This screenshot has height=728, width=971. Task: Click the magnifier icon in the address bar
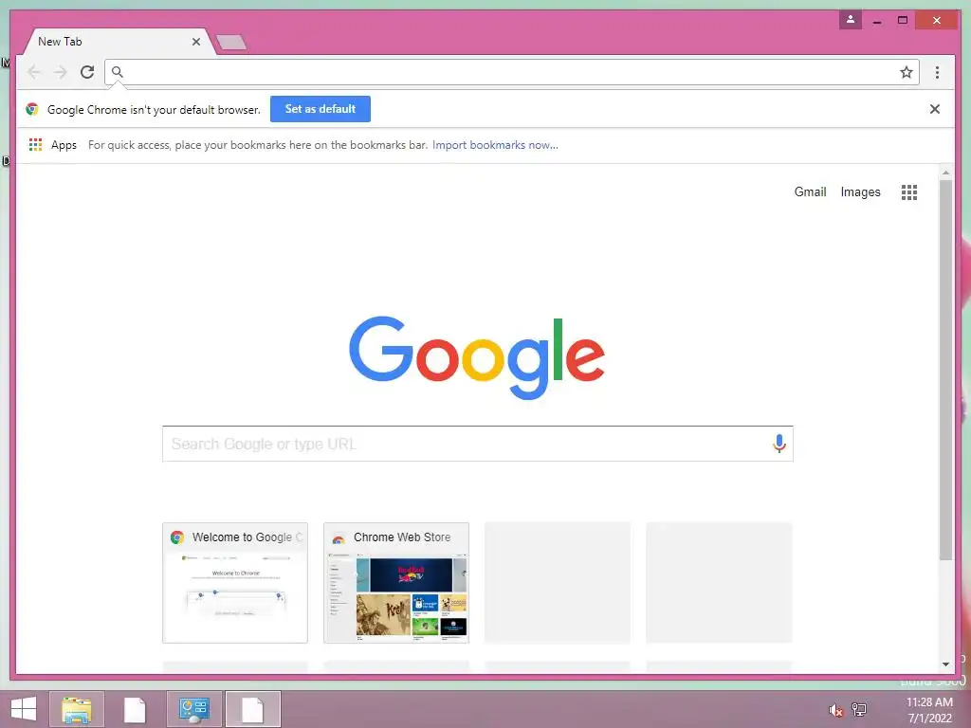[117, 72]
